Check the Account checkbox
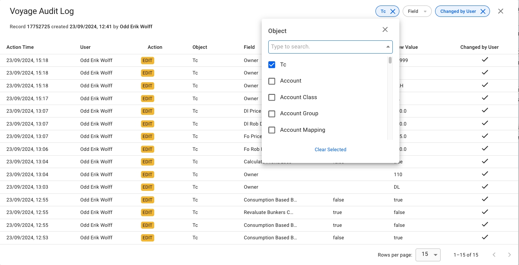Image resolution: width=519 pixels, height=265 pixels. (x=272, y=81)
